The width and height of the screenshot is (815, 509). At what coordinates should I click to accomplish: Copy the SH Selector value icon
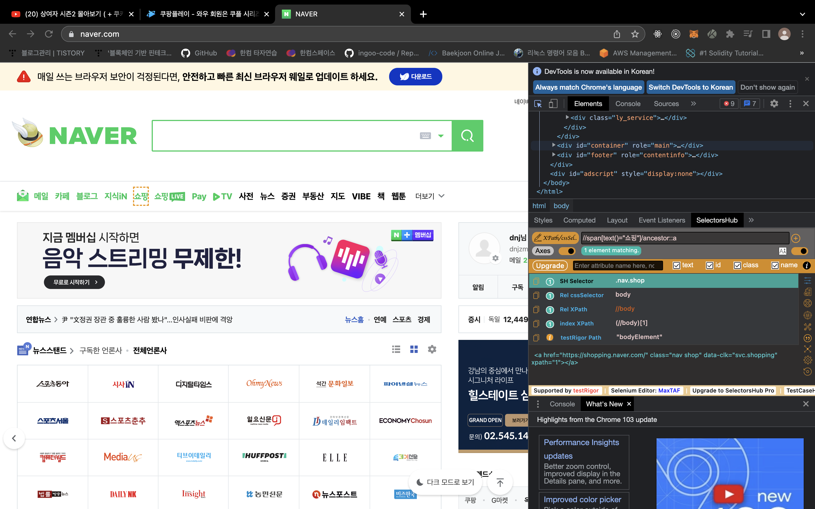tap(536, 281)
